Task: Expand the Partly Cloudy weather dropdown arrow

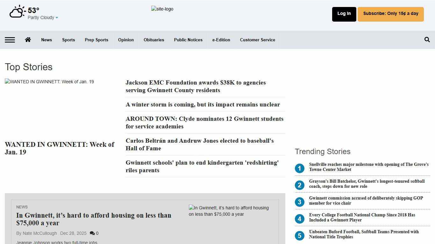Action: point(57,18)
